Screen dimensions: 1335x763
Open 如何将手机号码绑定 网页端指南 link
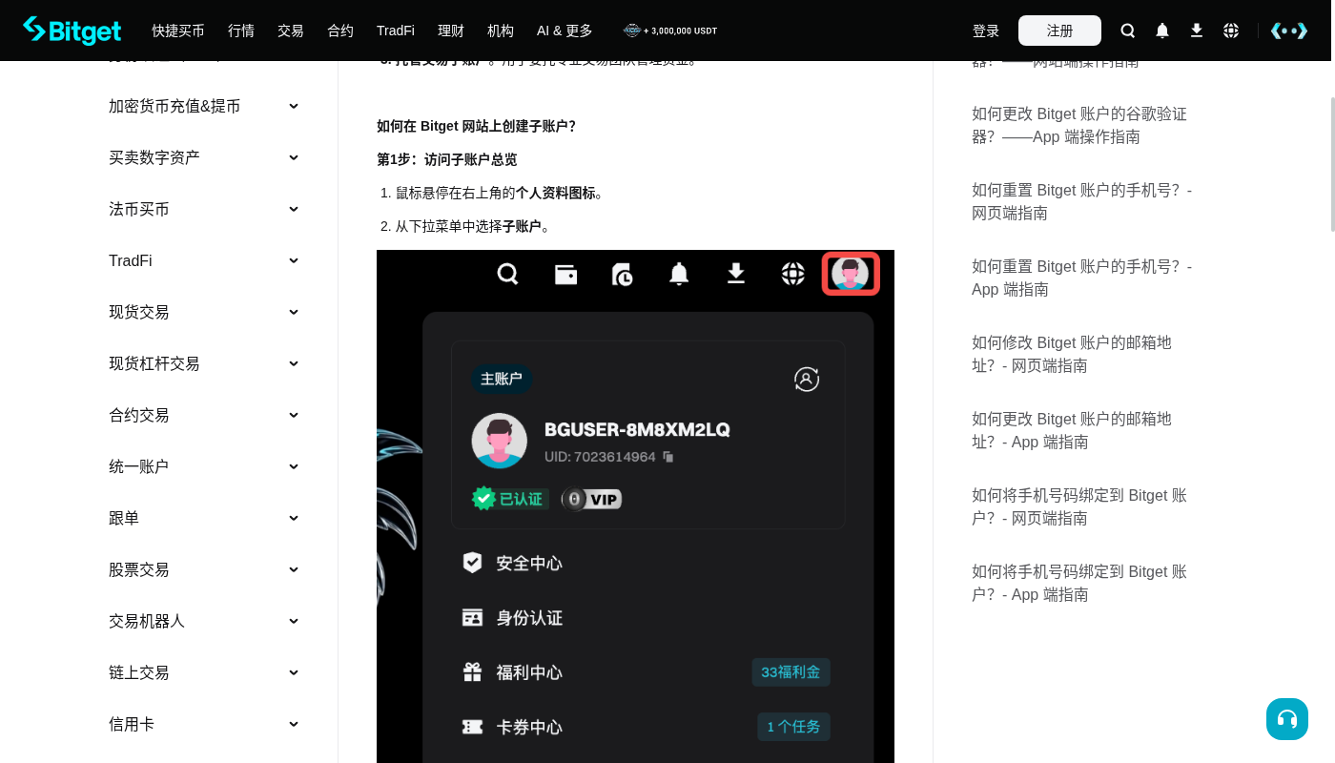coord(1079,506)
